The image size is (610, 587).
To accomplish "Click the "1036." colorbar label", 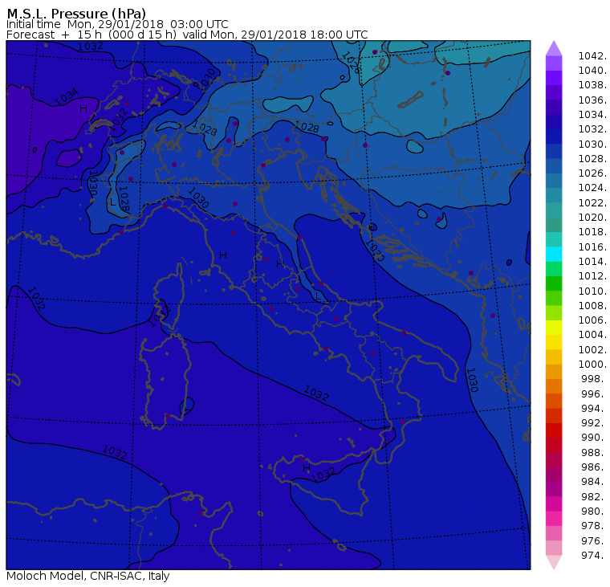I will coord(592,100).
